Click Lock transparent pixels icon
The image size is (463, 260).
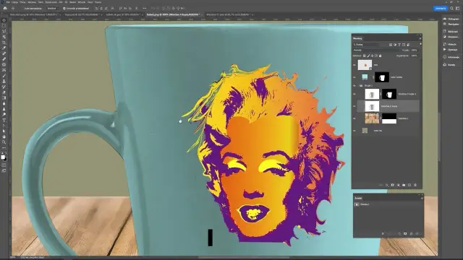point(365,56)
